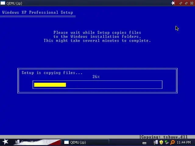Click the 'Windows XP Professional Setup' heading
Viewport: 195px width, 146px height.
pyautogui.click(x=37, y=12)
